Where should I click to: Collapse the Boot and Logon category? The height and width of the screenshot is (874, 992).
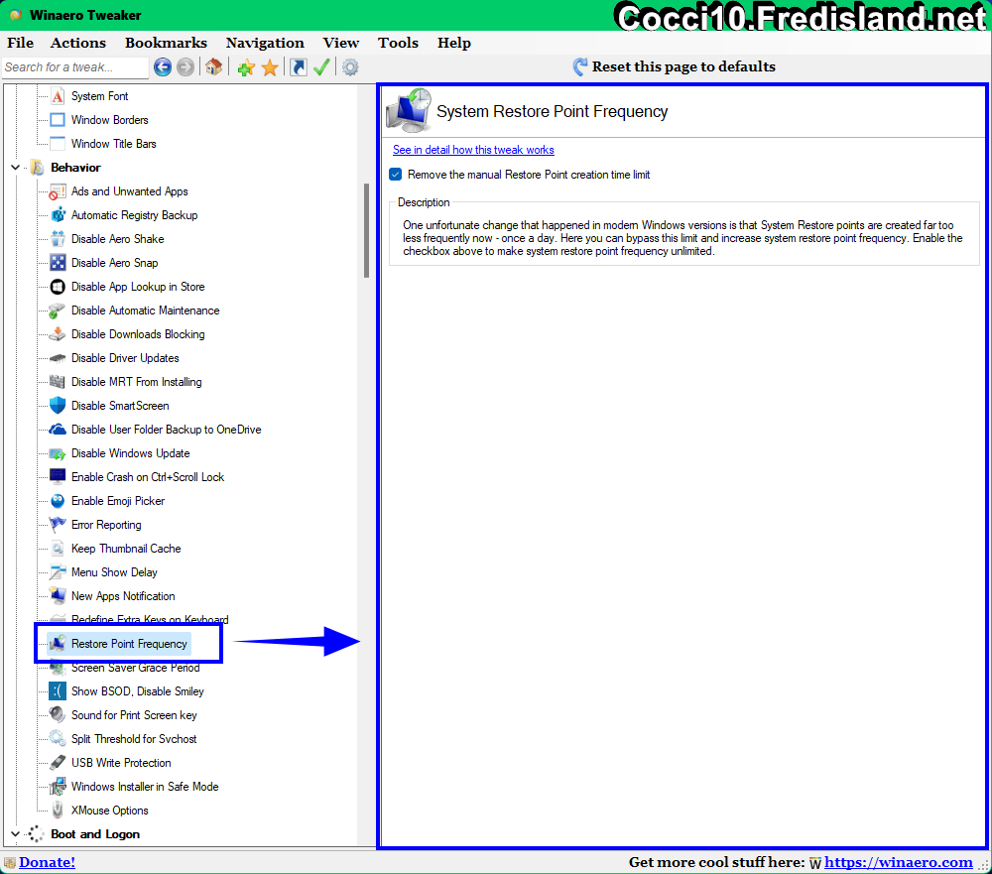[15, 834]
